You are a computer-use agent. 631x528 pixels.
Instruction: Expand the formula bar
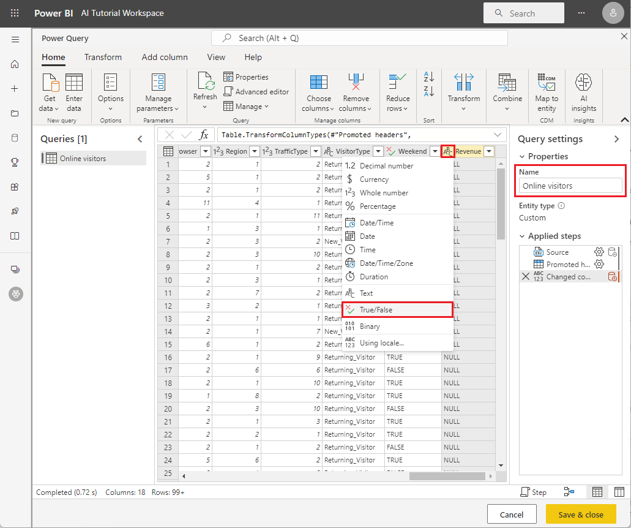(x=498, y=135)
